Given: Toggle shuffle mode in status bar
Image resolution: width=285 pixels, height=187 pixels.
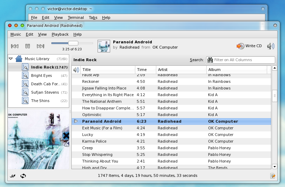Looking at the screenshot, I should (13, 176).
